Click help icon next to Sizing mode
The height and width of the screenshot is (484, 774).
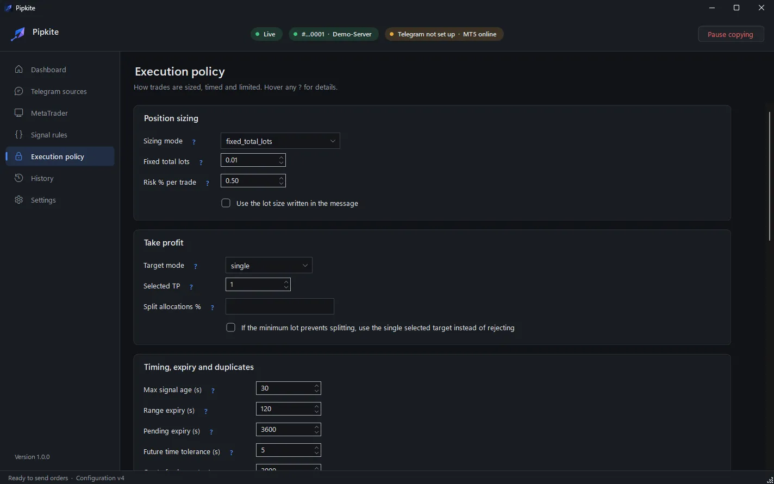[193, 142]
